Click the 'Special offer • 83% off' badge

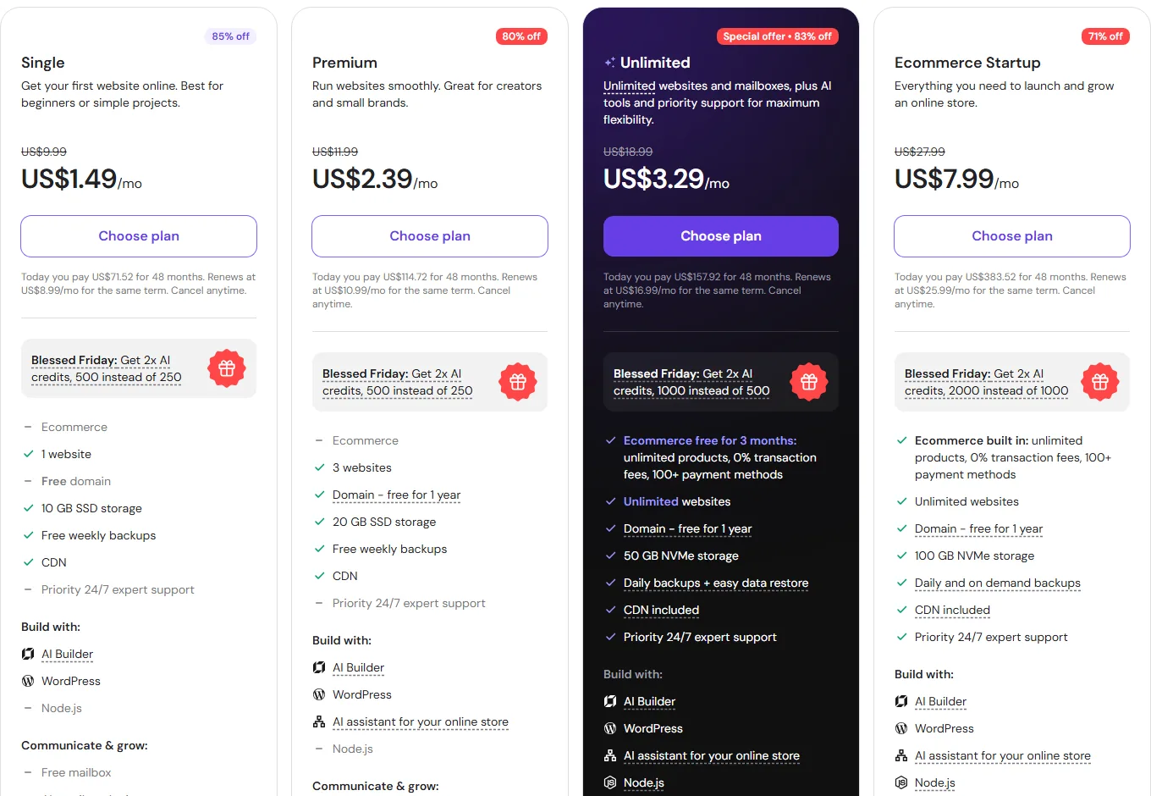(x=777, y=36)
